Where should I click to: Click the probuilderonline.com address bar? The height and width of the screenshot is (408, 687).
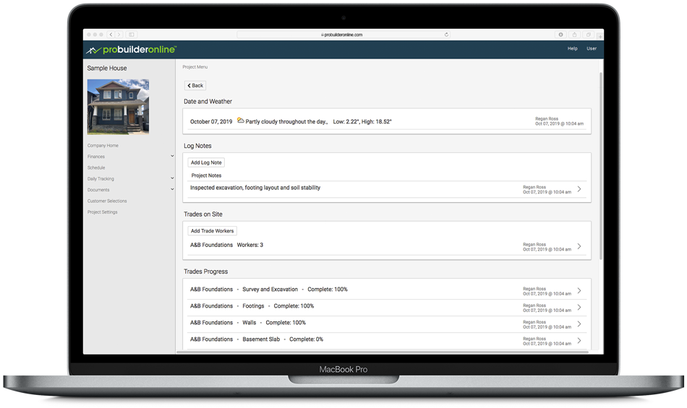click(343, 35)
